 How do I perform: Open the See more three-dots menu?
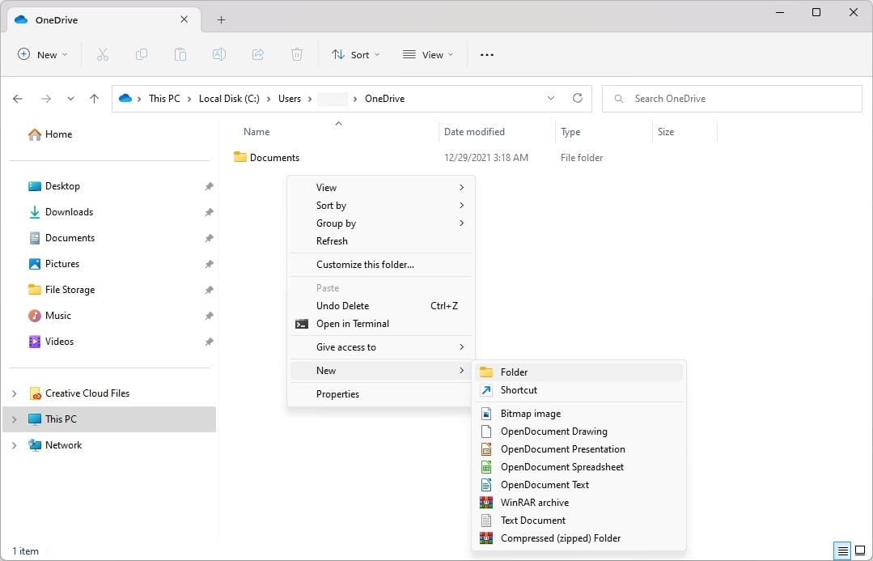click(486, 54)
